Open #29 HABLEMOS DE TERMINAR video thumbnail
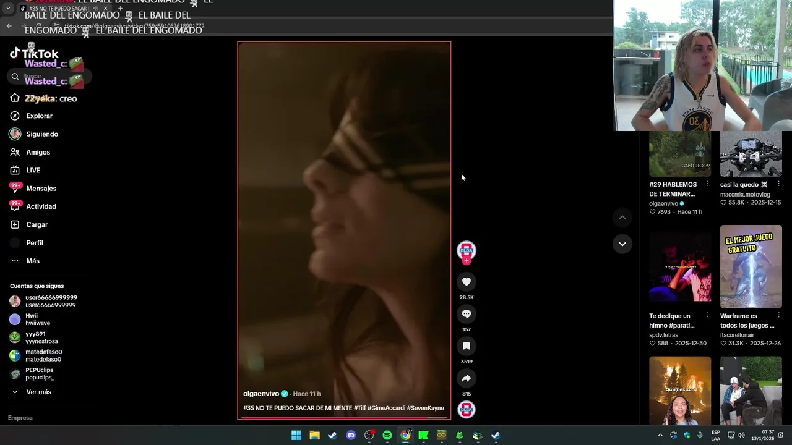The height and width of the screenshot is (445, 792). pyautogui.click(x=680, y=154)
